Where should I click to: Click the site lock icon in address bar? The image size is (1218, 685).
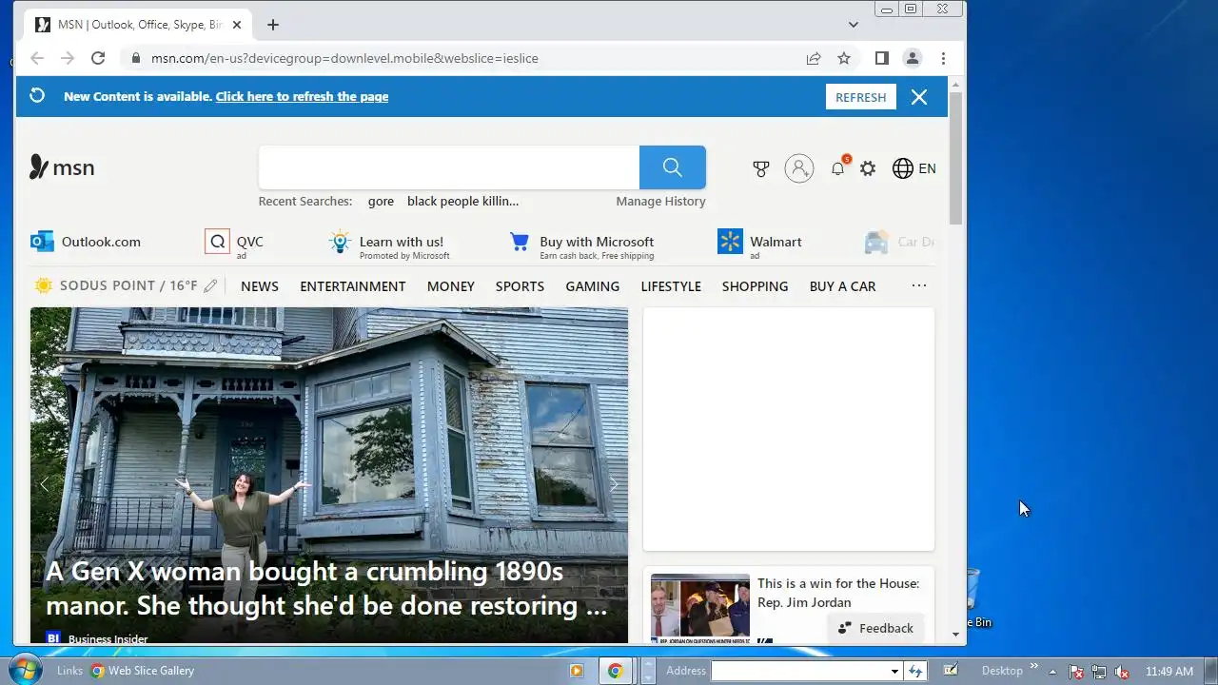(x=136, y=58)
